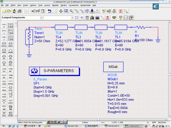Click the zoom-to-area magnifier icon
Viewport: 171px width, 128px height.
click(66, 11)
